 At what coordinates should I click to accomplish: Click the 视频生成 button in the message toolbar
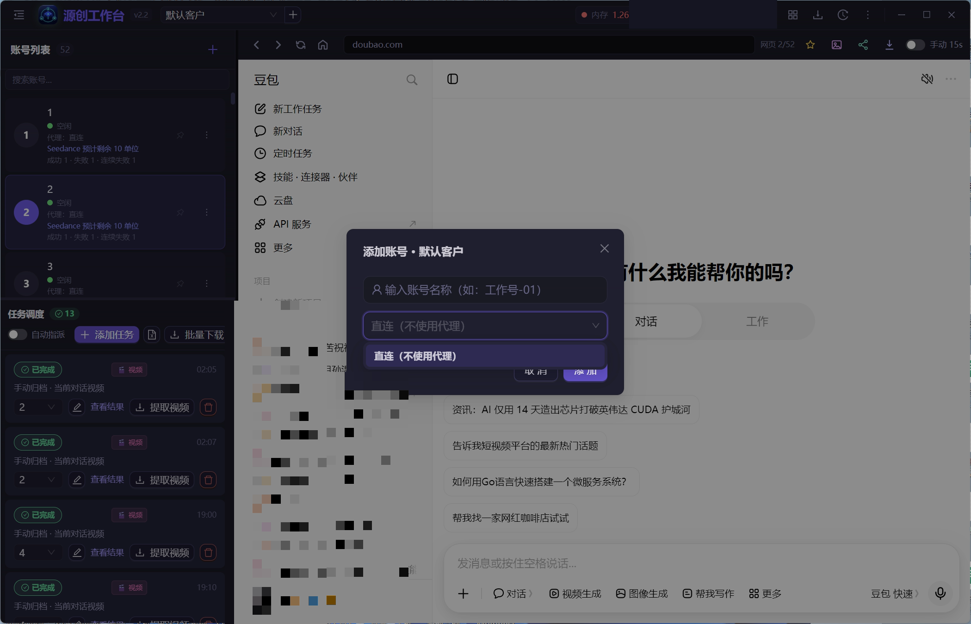pos(575,593)
